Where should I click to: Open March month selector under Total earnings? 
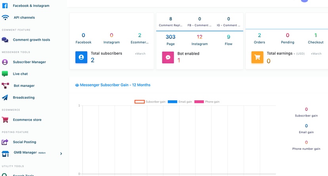click(x=316, y=54)
